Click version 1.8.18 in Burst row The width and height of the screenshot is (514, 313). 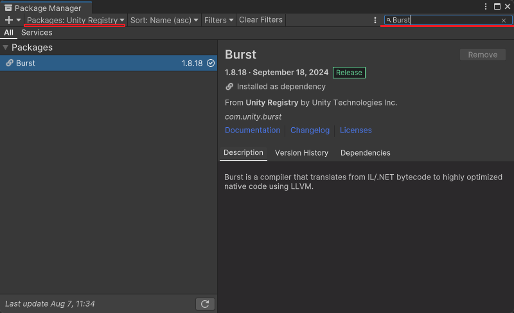[192, 63]
